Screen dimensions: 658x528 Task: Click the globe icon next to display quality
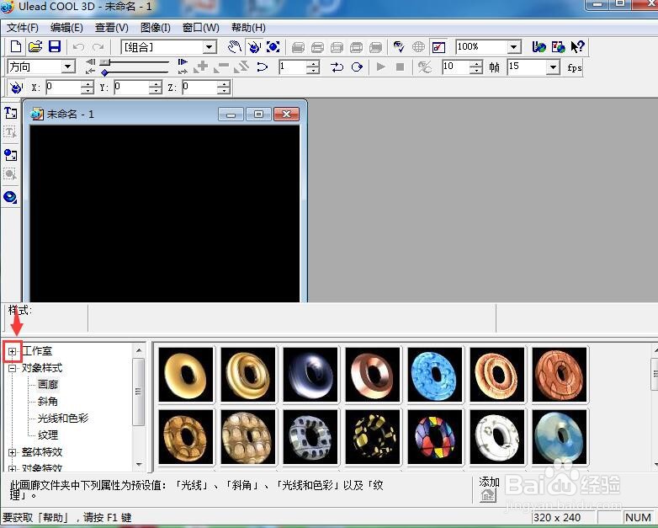pyautogui.click(x=418, y=46)
